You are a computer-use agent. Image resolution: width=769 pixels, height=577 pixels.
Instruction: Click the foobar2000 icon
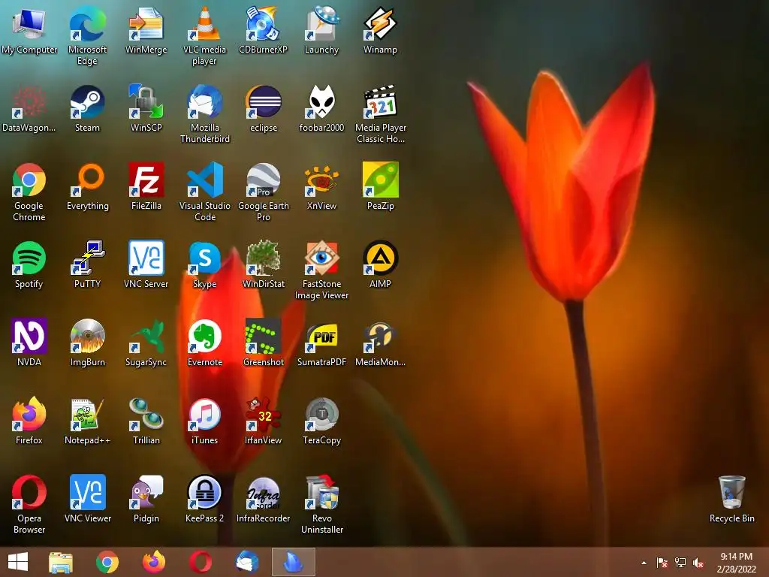click(321, 101)
